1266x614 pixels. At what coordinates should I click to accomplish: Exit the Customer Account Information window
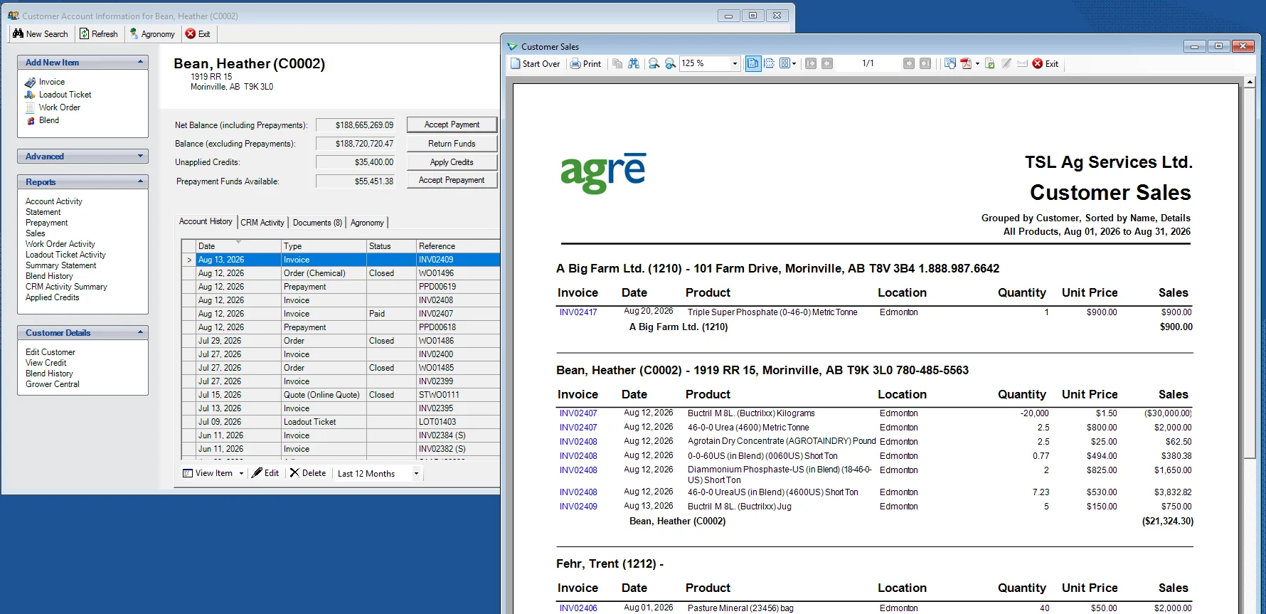pyautogui.click(x=198, y=34)
